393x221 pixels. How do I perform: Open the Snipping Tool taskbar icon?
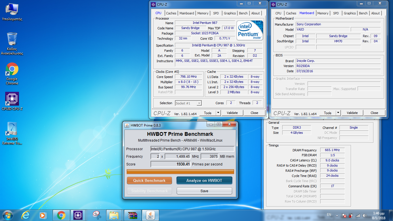97,215
